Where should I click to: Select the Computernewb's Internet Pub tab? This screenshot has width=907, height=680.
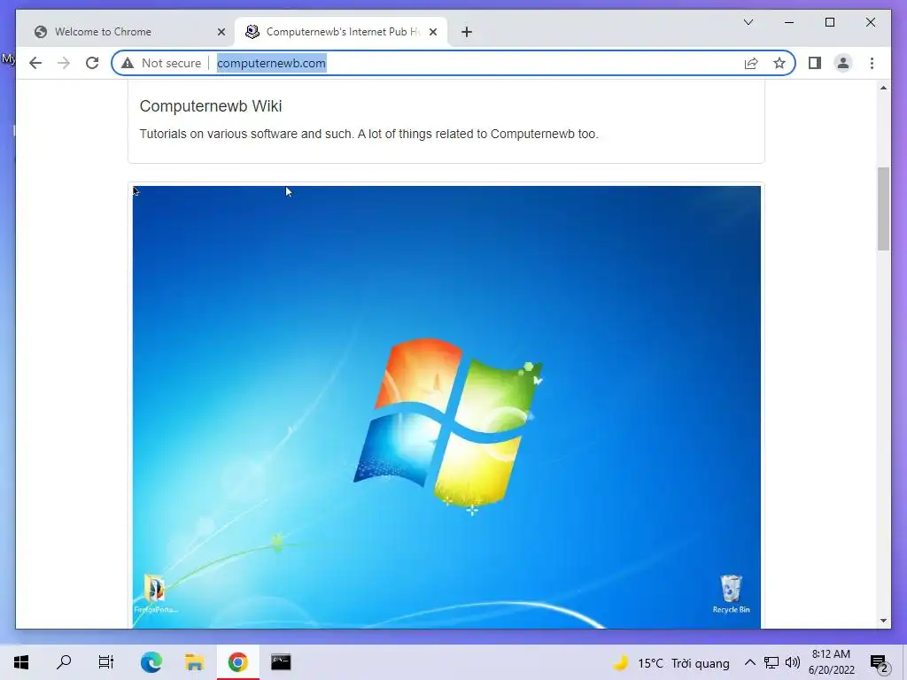(343, 32)
